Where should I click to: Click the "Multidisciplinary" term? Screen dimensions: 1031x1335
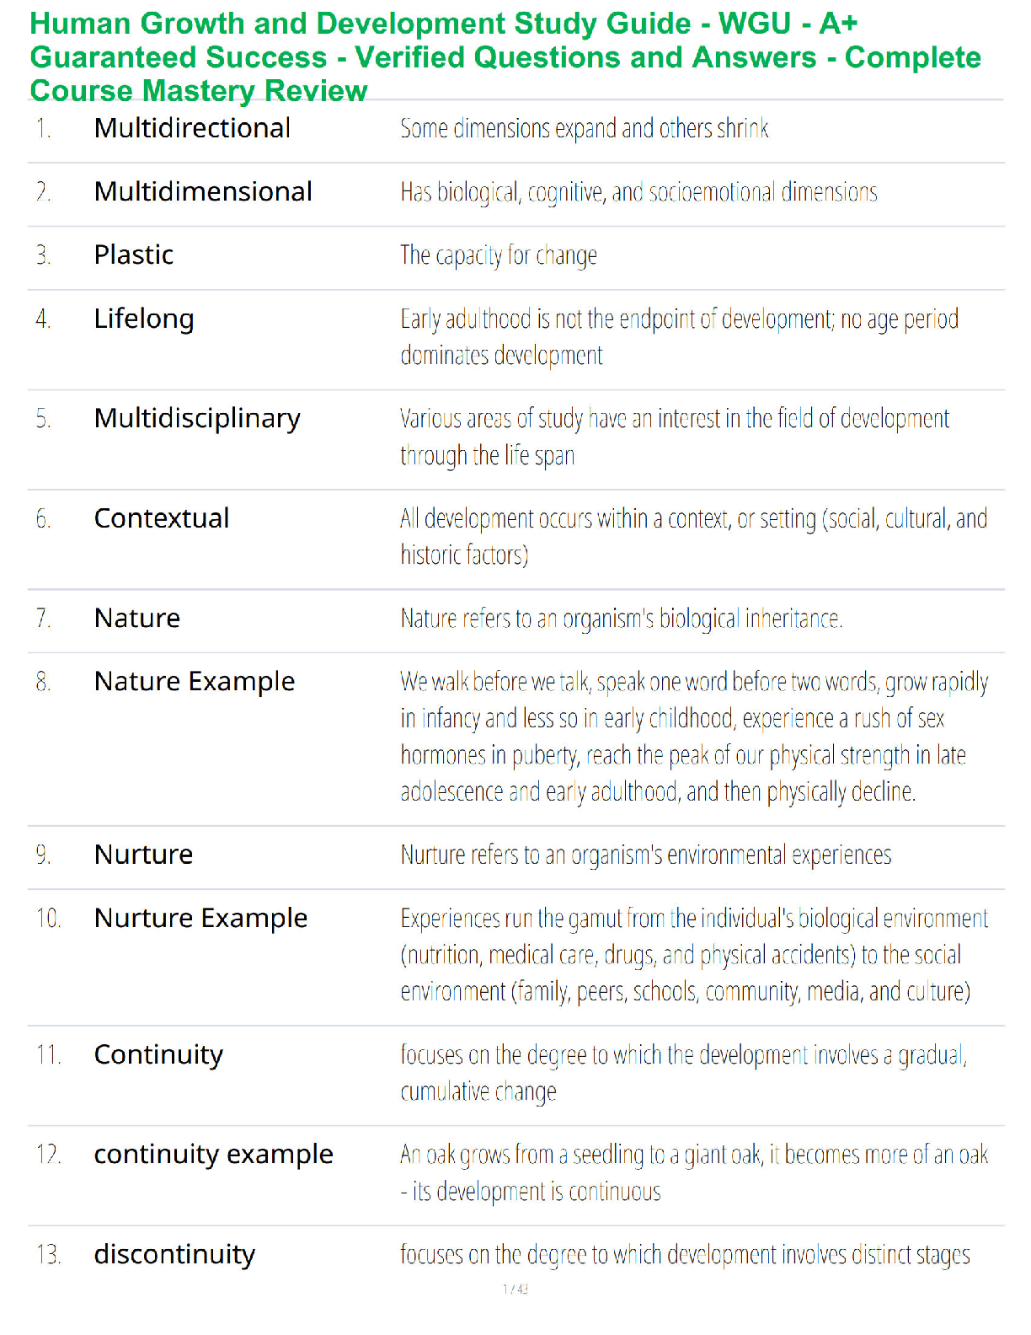[x=197, y=418]
